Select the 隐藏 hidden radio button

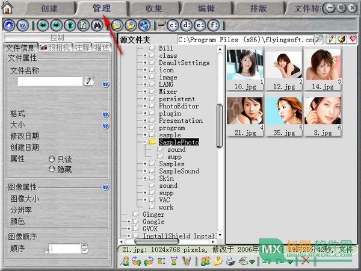click(x=52, y=170)
